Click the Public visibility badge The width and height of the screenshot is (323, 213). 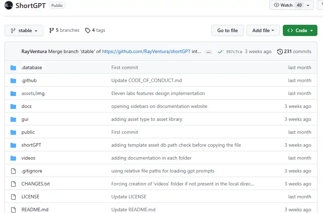tap(57, 6)
